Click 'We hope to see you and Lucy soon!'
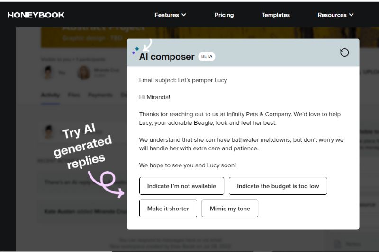The width and height of the screenshot is (379, 252). [187, 165]
